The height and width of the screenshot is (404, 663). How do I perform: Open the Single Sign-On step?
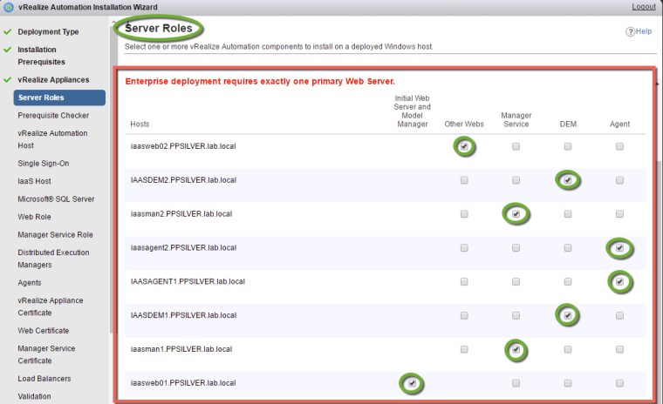[x=43, y=164]
